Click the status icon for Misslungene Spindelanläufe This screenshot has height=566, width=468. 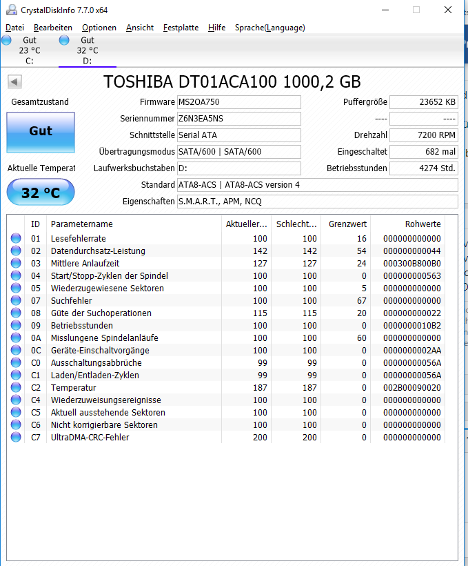pyautogui.click(x=16, y=338)
